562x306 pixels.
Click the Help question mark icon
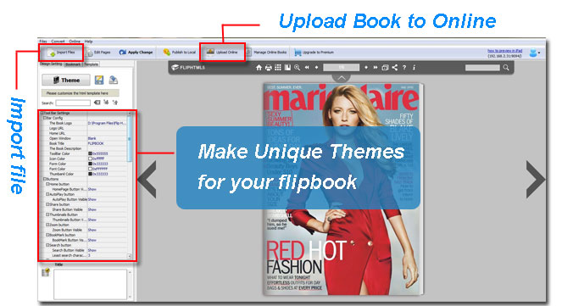point(404,67)
